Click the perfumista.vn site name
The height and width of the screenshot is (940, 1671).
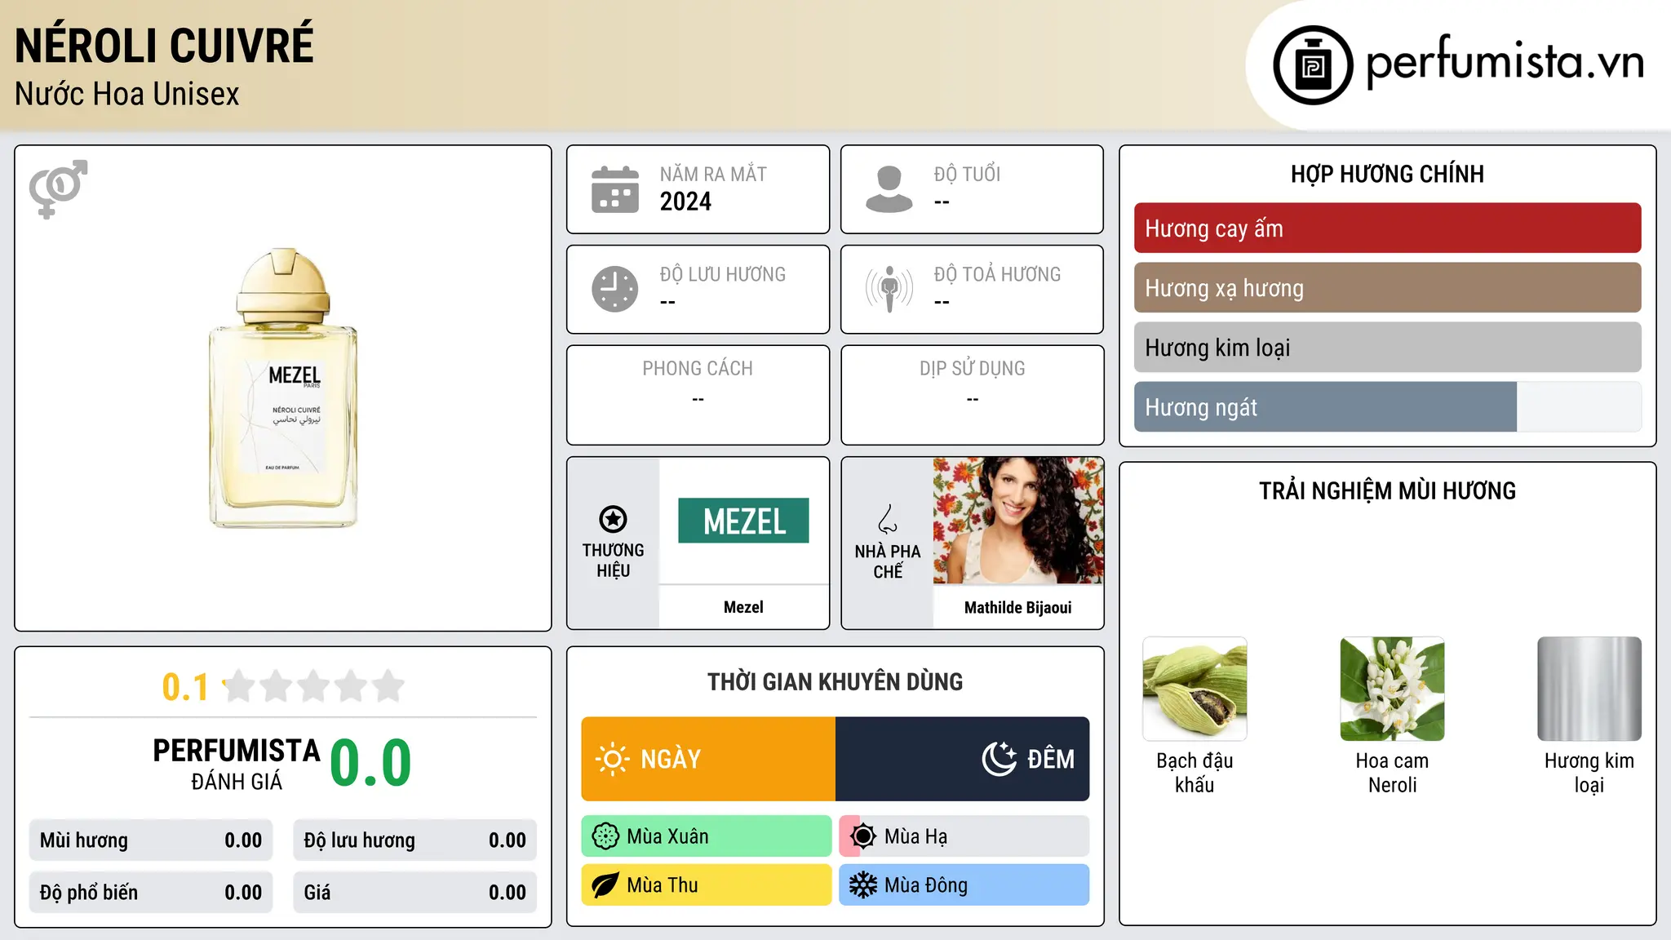coord(1505,62)
